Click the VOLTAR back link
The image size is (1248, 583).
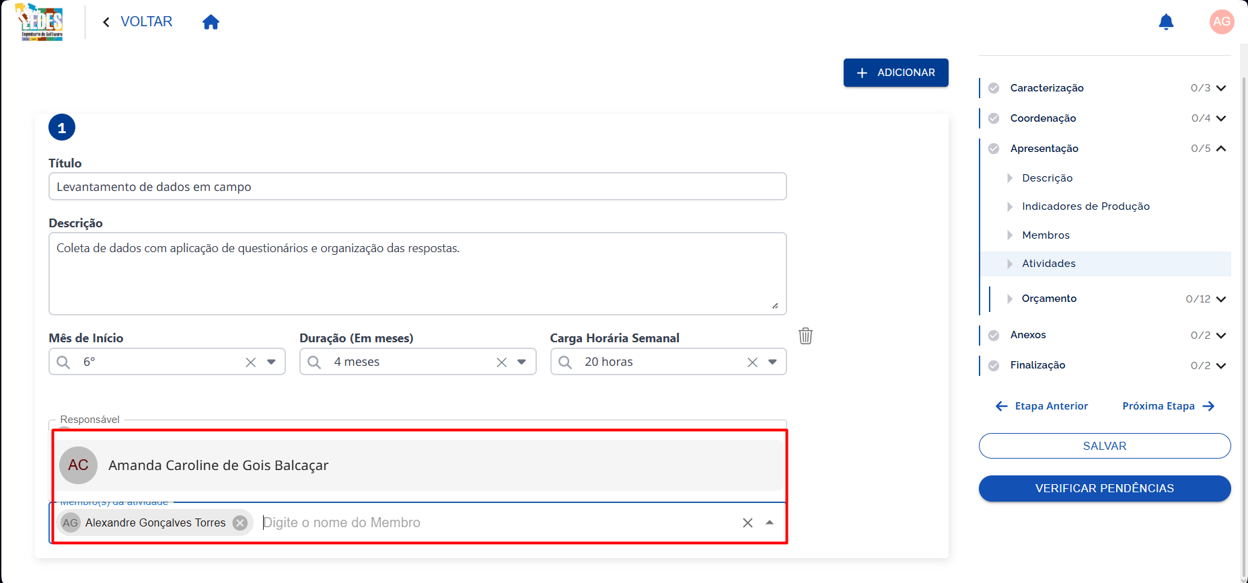tap(138, 22)
